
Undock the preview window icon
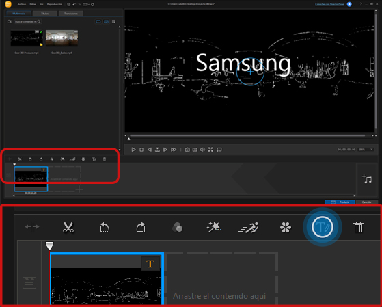point(219,150)
